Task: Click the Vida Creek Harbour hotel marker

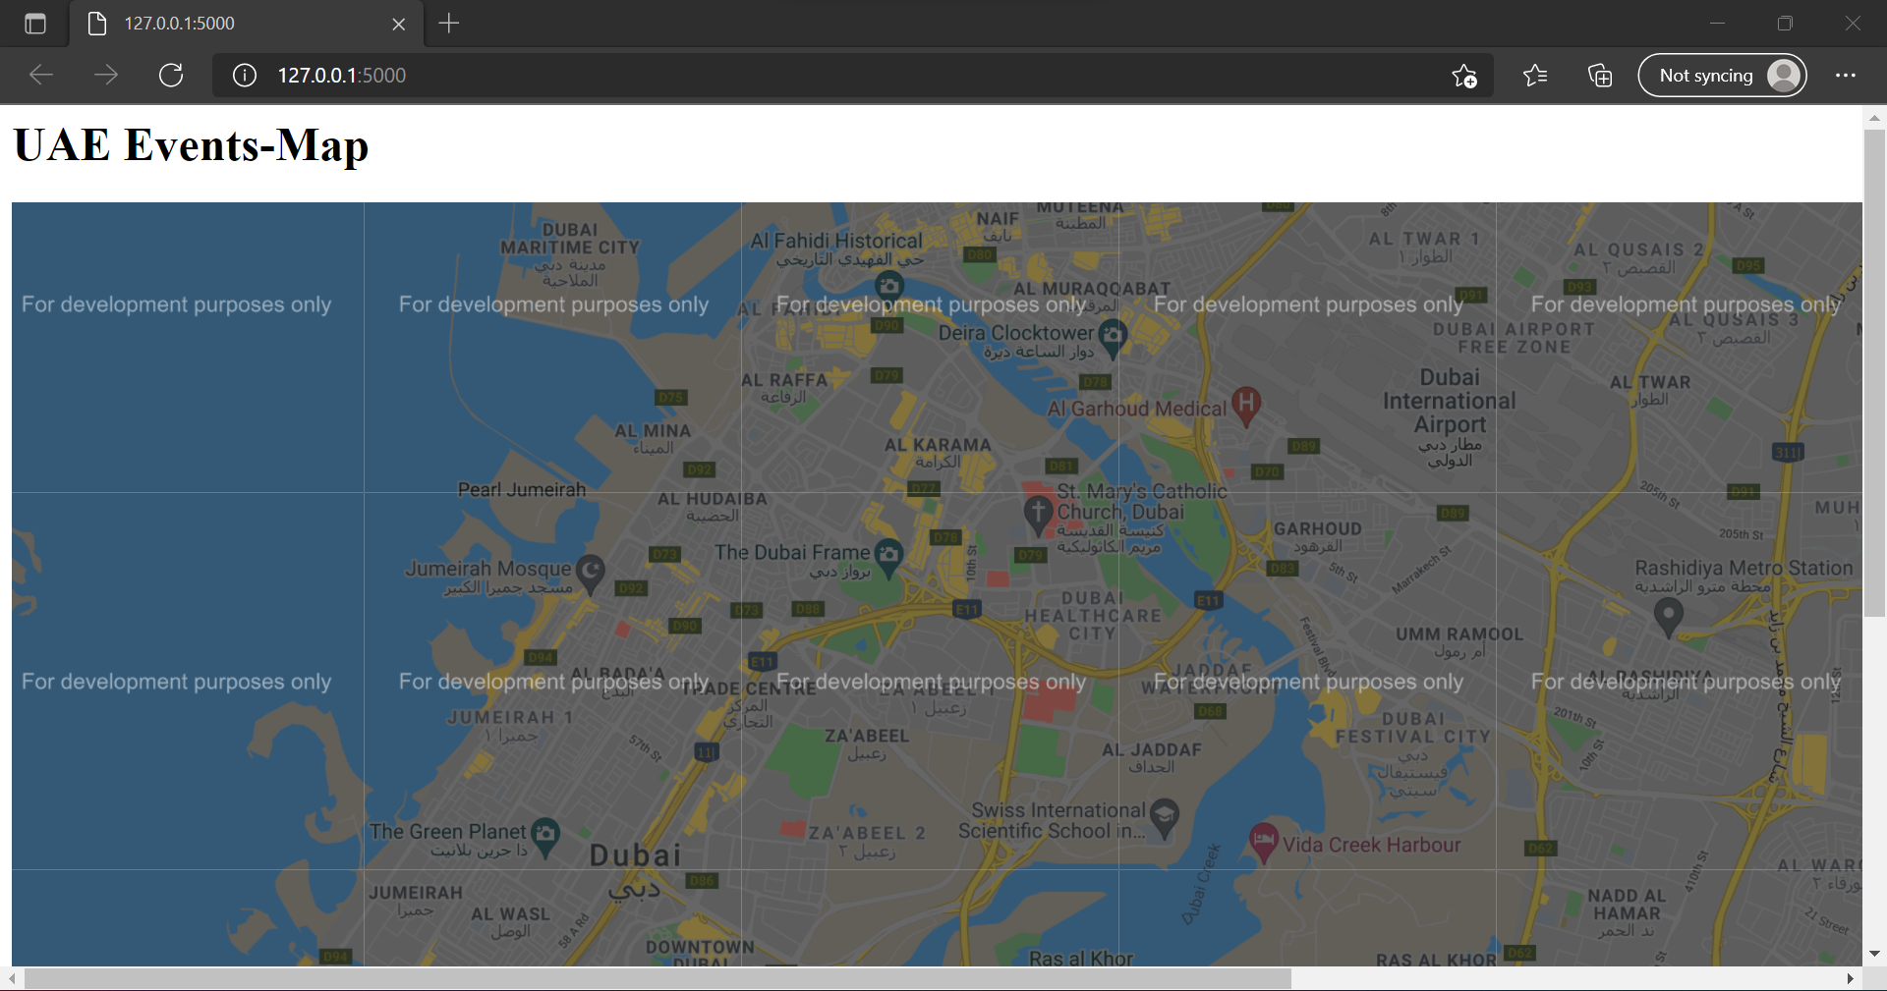Action: [1263, 843]
